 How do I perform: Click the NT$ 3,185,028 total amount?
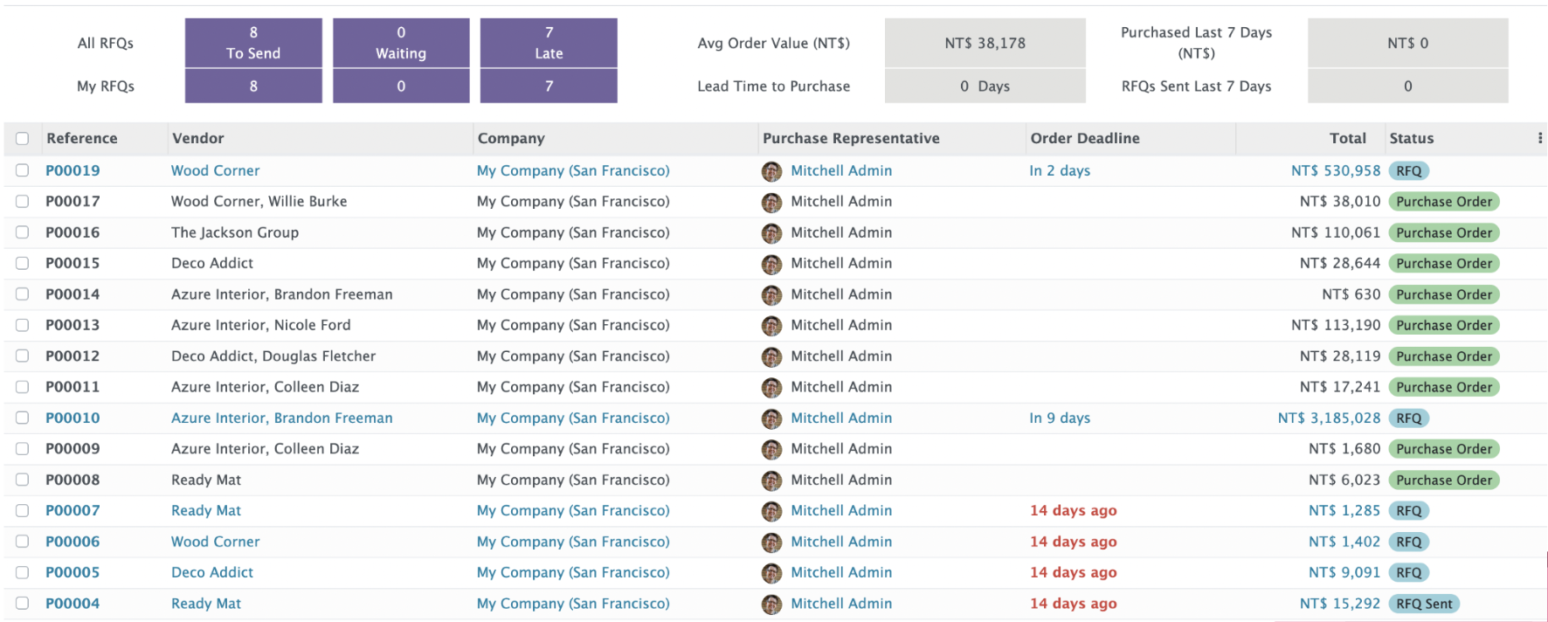pyautogui.click(x=1329, y=418)
